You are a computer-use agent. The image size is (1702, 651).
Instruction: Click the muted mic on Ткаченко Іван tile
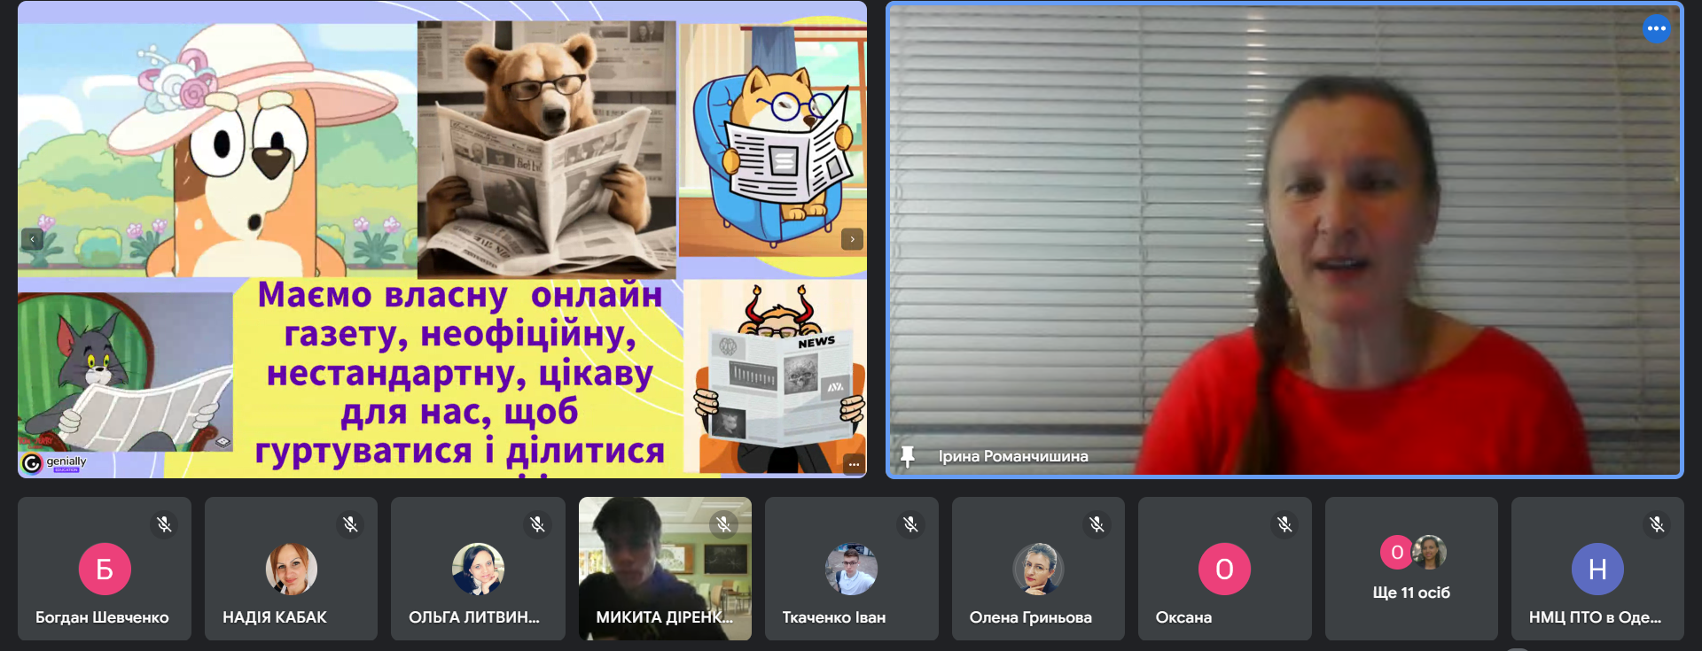click(x=910, y=524)
